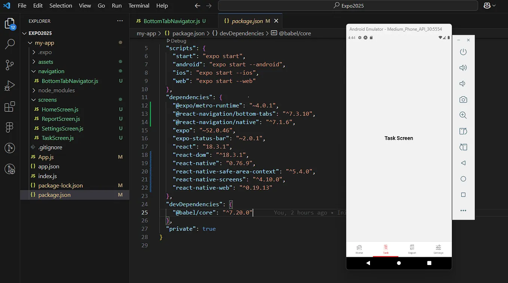This screenshot has width=508, height=283.
Task: Select the emulator zoom tool
Action: click(463, 115)
